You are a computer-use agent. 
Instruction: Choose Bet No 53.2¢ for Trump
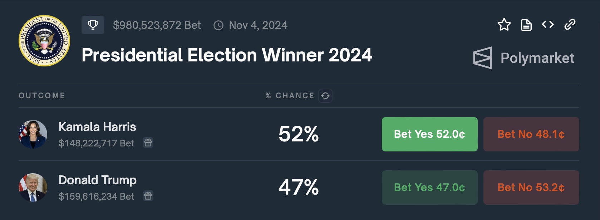531,187
